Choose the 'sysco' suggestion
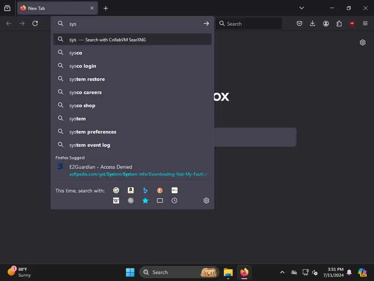Image resolution: width=374 pixels, height=281 pixels. click(x=132, y=53)
